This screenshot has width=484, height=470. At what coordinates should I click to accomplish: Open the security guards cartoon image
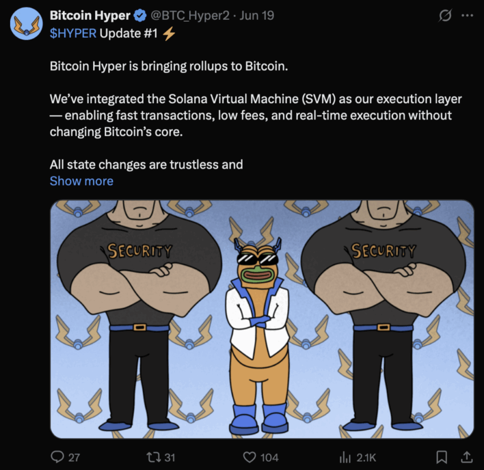(x=262, y=319)
